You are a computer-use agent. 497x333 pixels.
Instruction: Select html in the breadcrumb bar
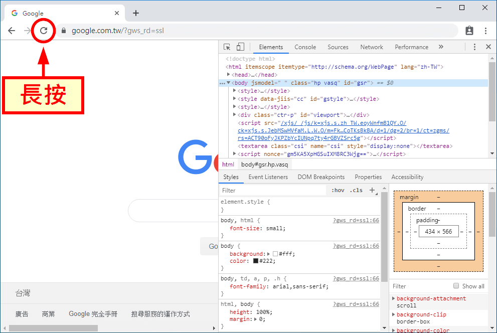pos(228,164)
